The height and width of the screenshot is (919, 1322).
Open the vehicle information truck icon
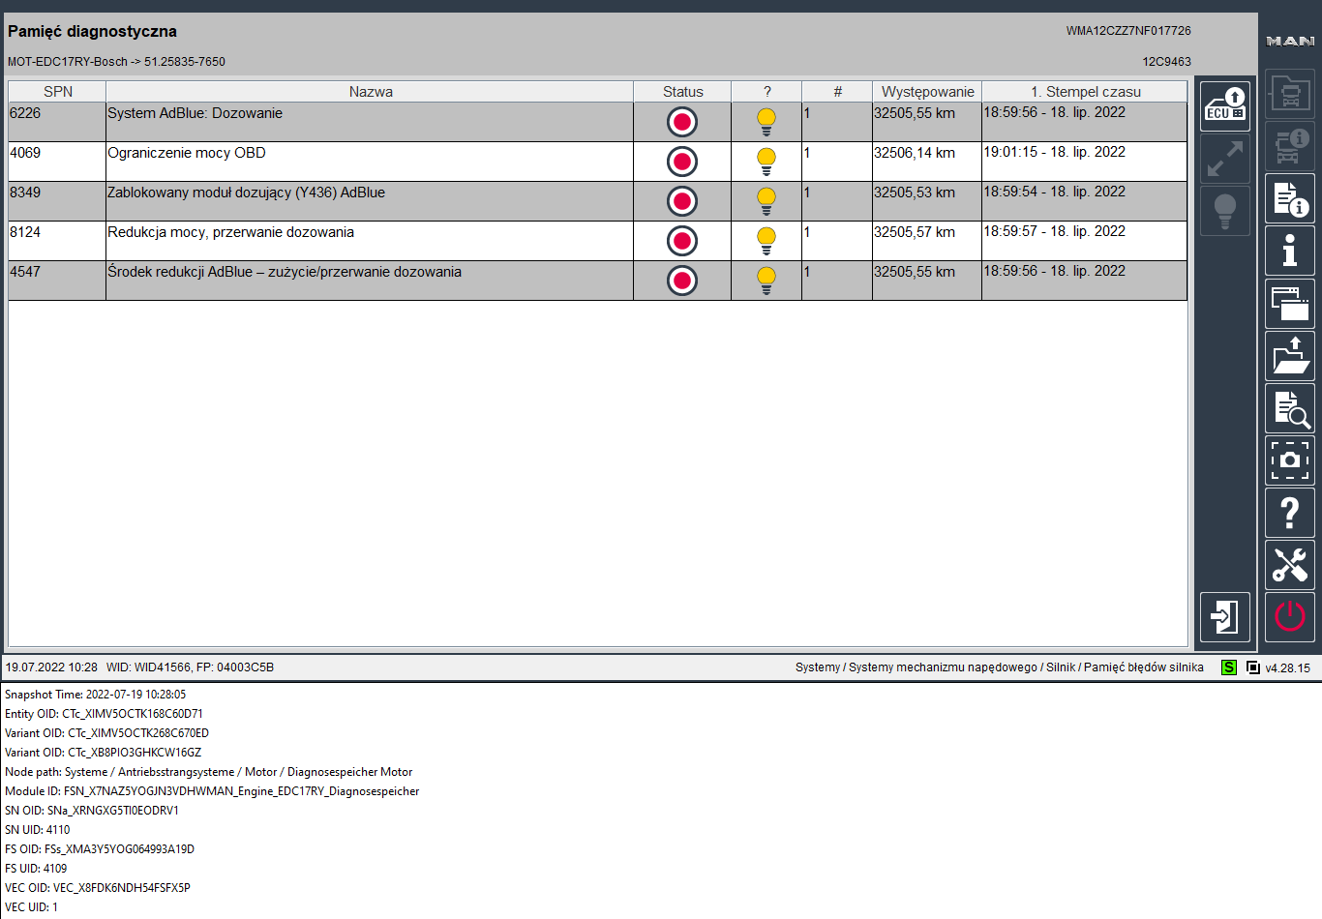pos(1290,146)
